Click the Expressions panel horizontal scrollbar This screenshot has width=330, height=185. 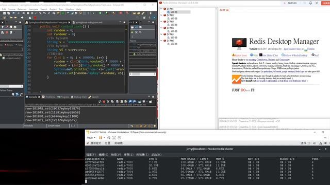click(x=142, y=74)
